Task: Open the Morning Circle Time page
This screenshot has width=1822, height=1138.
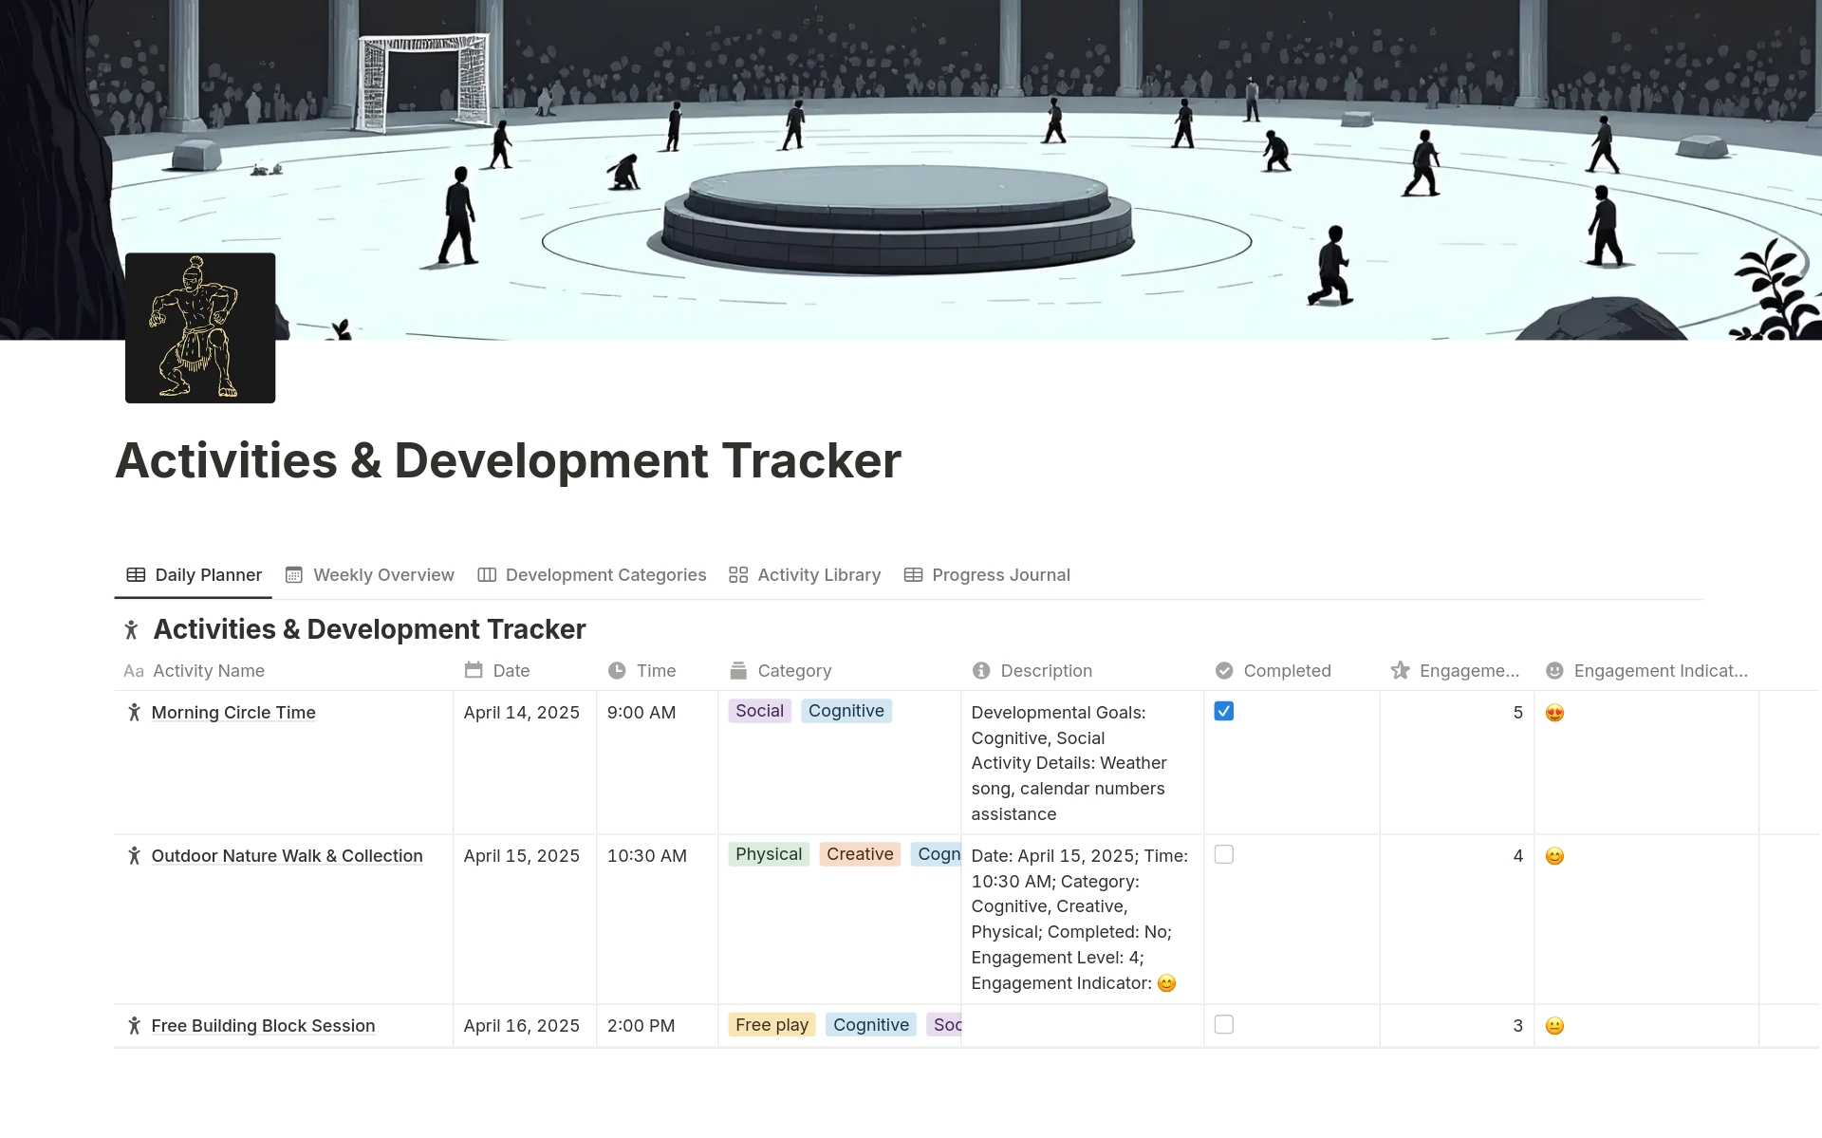Action: [x=233, y=713]
